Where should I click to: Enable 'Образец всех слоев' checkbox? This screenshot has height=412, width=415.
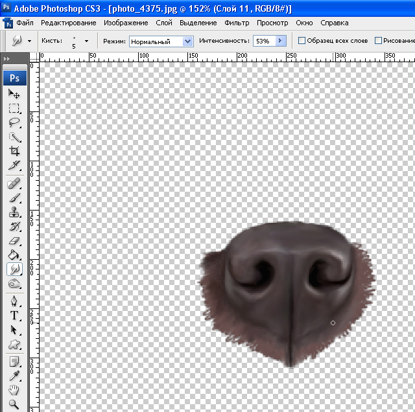302,41
